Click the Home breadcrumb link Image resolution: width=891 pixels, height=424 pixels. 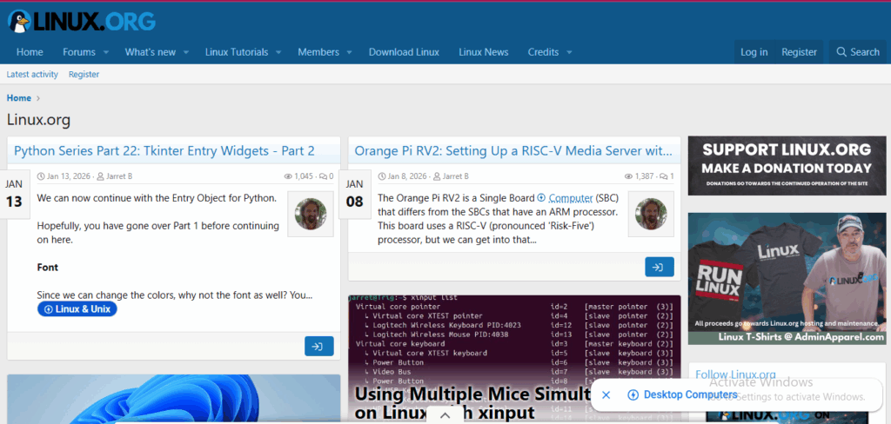click(x=19, y=98)
